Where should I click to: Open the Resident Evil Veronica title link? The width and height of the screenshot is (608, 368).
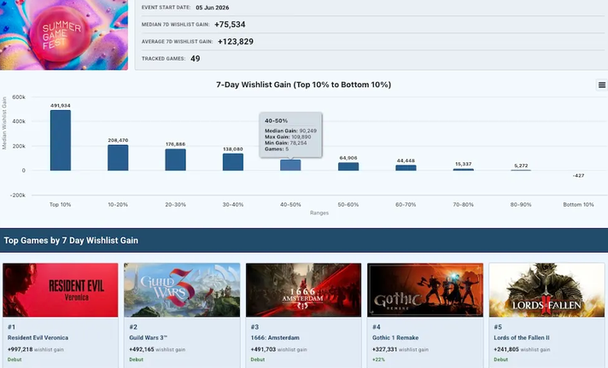tap(38, 338)
